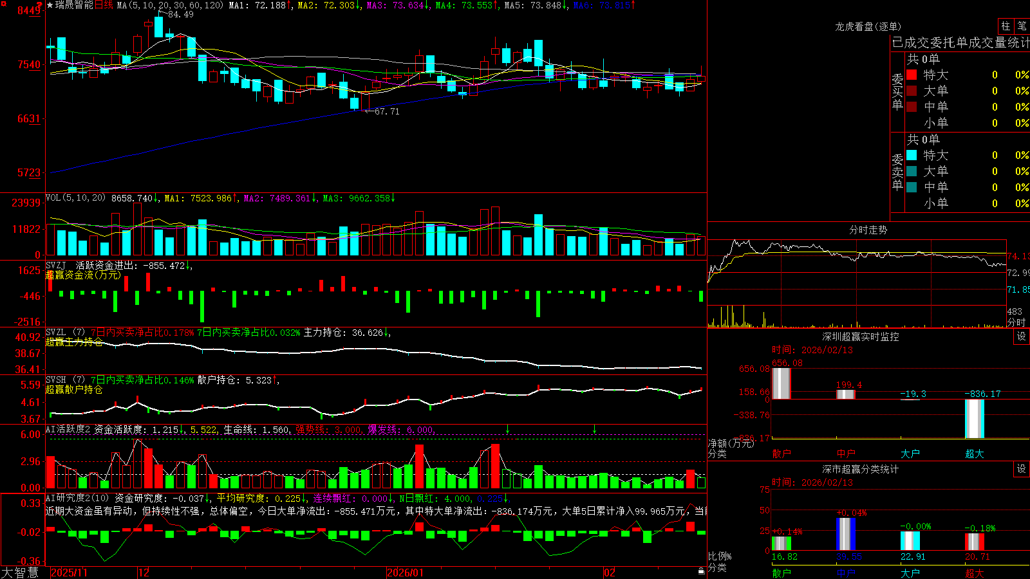The height and width of the screenshot is (579, 1030).
Task: Select the AI活跃度2 indicator name
Action: (x=68, y=429)
